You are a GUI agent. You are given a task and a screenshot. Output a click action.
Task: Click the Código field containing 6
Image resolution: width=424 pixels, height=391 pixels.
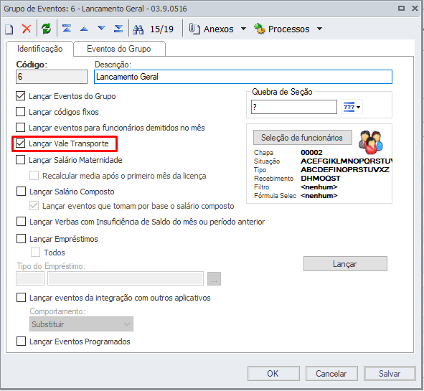click(x=52, y=77)
